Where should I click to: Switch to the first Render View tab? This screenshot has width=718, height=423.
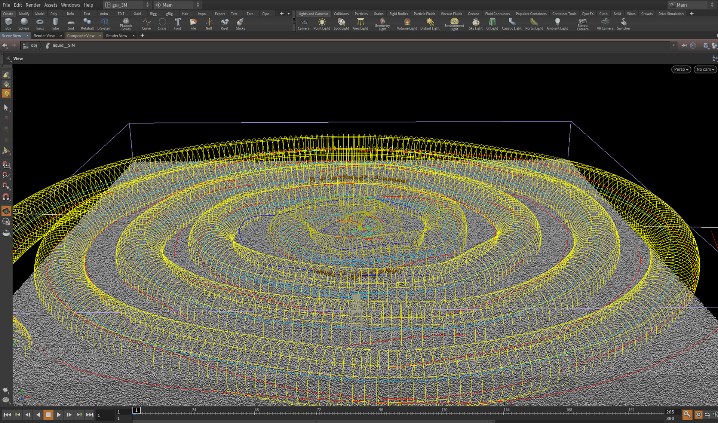click(x=44, y=36)
